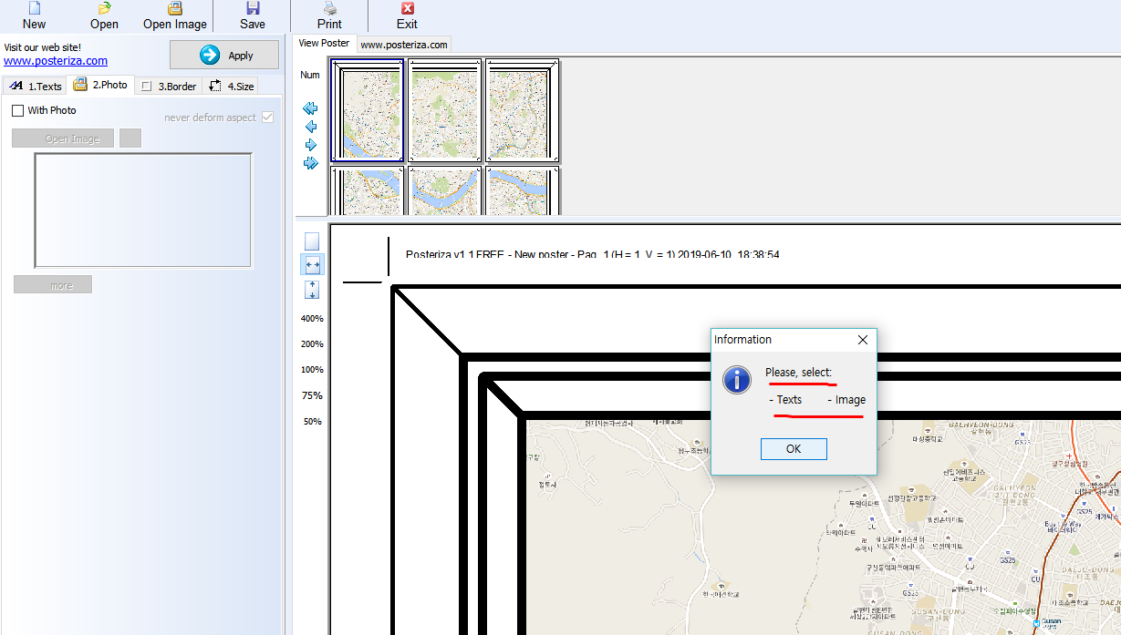Save the poster with the Save icon
This screenshot has width=1121, height=635.
point(253,8)
